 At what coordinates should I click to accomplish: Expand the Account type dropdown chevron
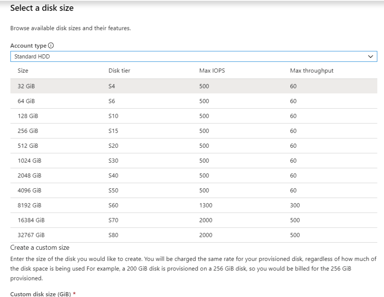[x=371, y=56]
